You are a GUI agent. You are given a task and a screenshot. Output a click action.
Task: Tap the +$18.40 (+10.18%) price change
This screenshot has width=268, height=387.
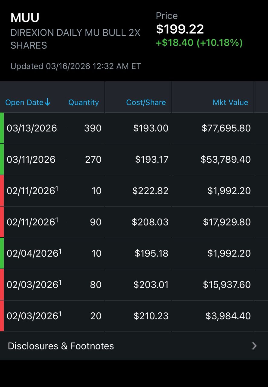coord(199,43)
